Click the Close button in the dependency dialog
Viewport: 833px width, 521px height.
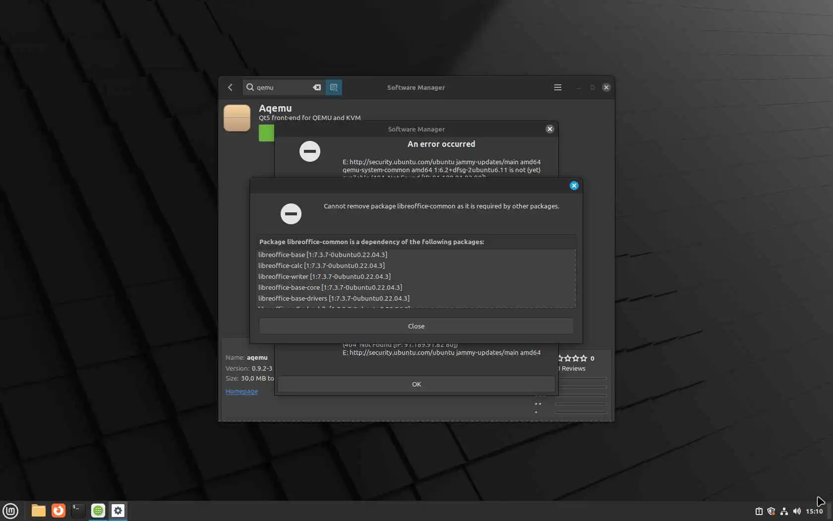coord(416,326)
